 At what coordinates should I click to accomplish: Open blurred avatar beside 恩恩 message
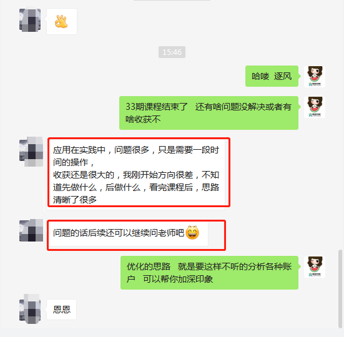click(x=30, y=309)
